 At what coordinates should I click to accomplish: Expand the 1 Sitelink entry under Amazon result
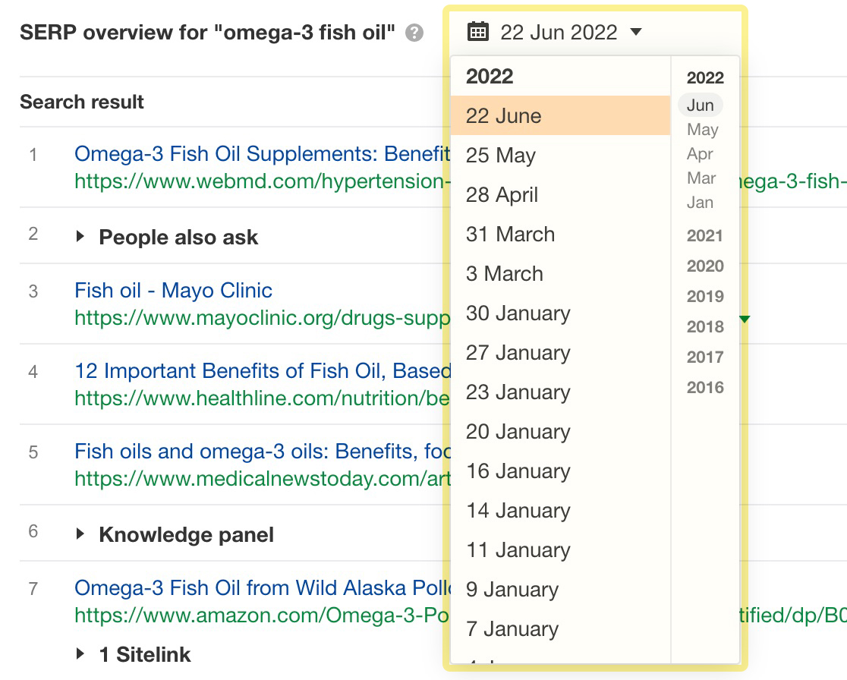tap(82, 654)
